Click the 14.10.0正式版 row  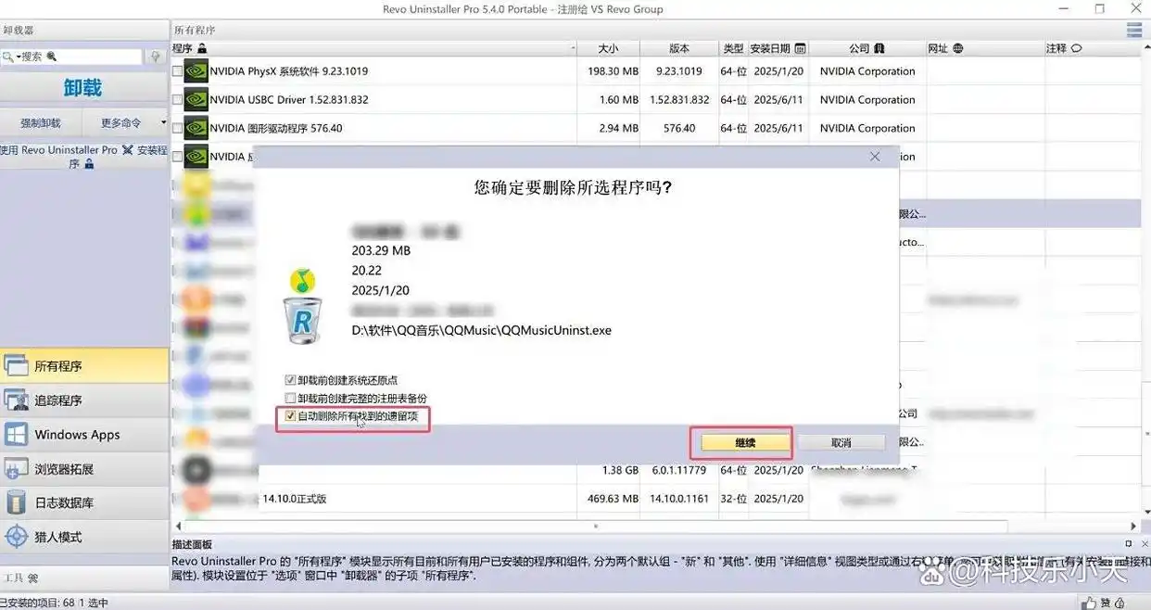click(x=655, y=499)
